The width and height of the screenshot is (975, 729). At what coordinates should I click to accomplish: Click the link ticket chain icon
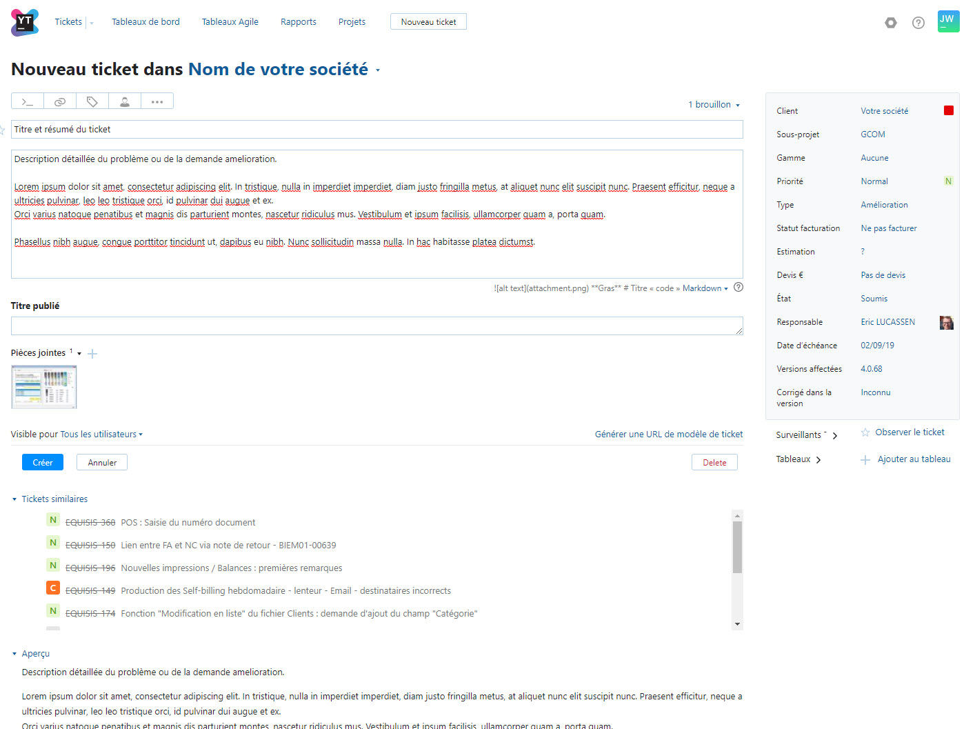[60, 101]
